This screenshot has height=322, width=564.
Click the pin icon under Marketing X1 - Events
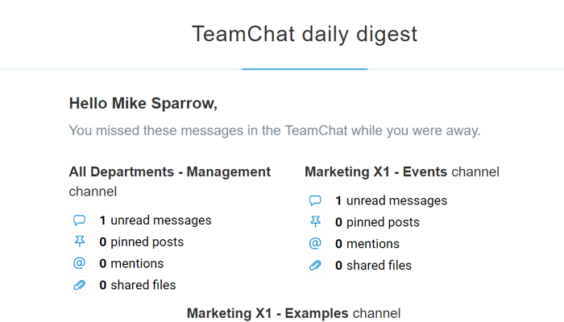tap(315, 222)
